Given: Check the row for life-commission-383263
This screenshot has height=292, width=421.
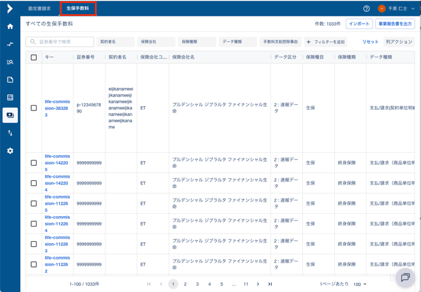Looking at the screenshot, I should pyautogui.click(x=34, y=108).
